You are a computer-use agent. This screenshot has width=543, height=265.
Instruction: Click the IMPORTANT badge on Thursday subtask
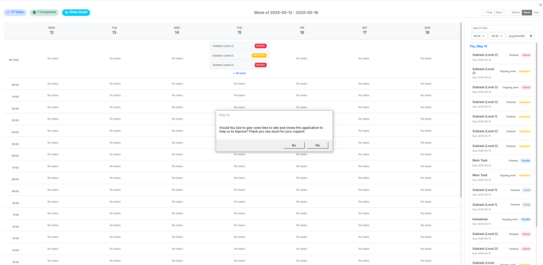[259, 55]
